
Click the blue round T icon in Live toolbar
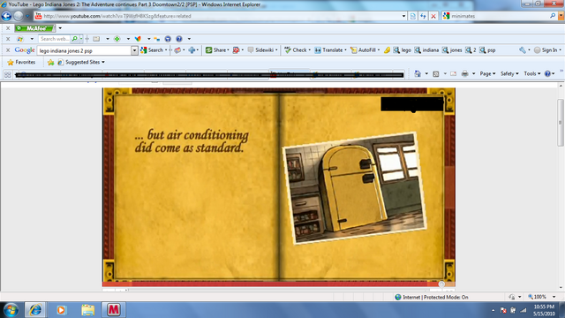click(x=168, y=39)
